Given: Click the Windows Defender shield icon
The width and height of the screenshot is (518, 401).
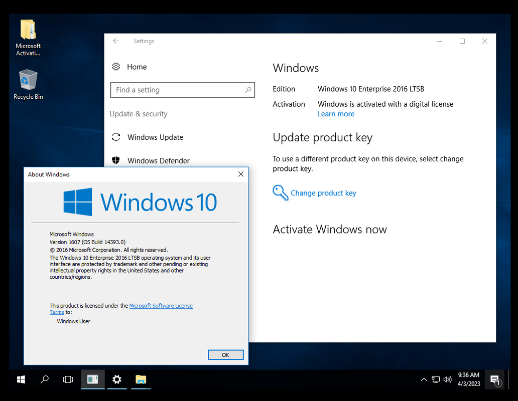Looking at the screenshot, I should [x=115, y=160].
